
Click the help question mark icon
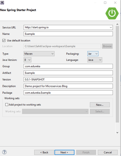tap(4, 152)
